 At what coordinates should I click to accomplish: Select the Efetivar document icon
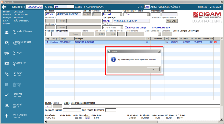pyautogui.click(x=6, y=85)
